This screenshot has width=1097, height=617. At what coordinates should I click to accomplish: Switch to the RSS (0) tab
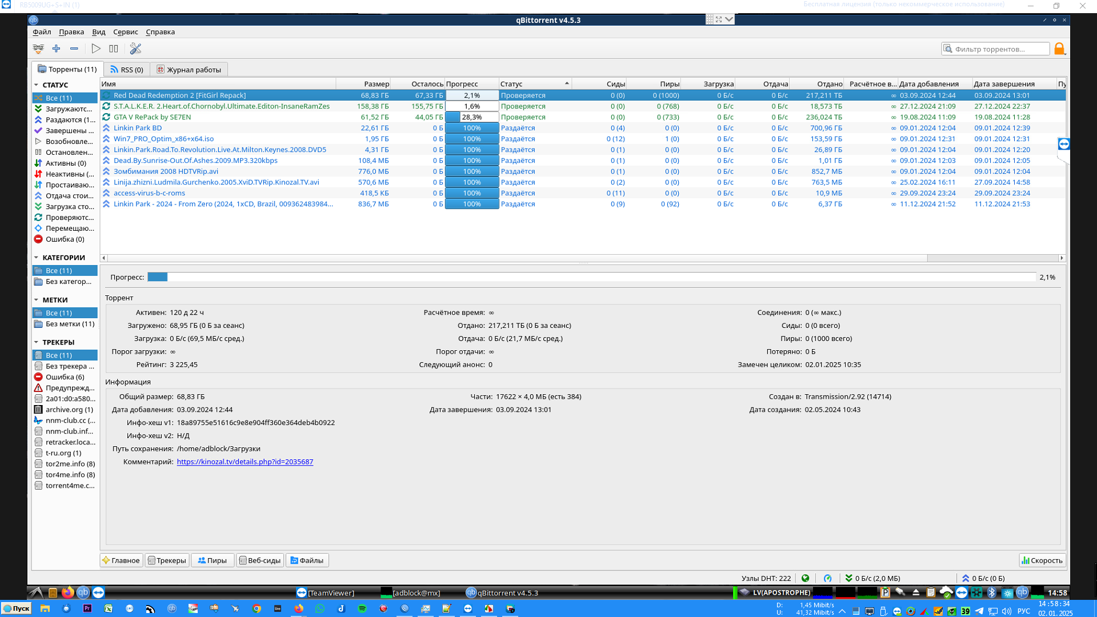pyautogui.click(x=127, y=70)
